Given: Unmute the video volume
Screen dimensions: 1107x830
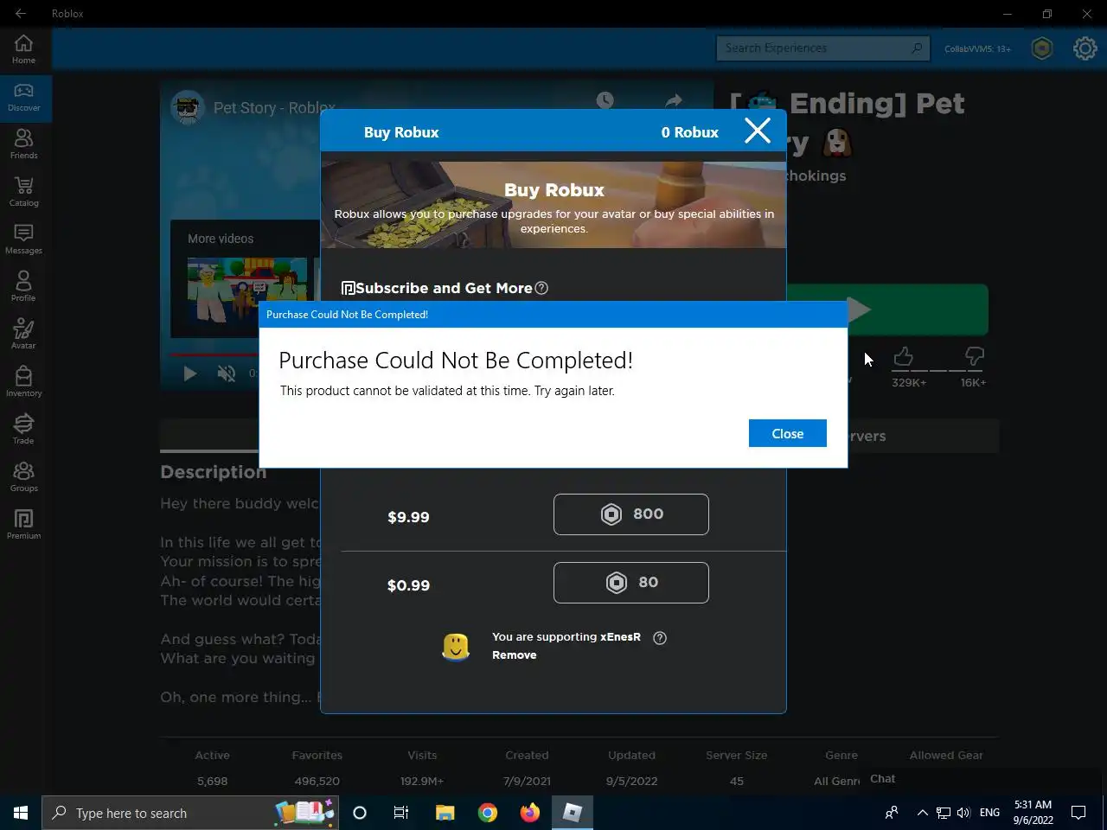Looking at the screenshot, I should [x=227, y=373].
